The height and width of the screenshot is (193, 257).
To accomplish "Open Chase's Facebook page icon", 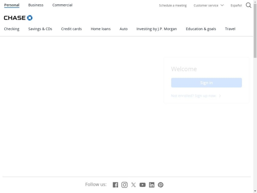I will 115,185.
